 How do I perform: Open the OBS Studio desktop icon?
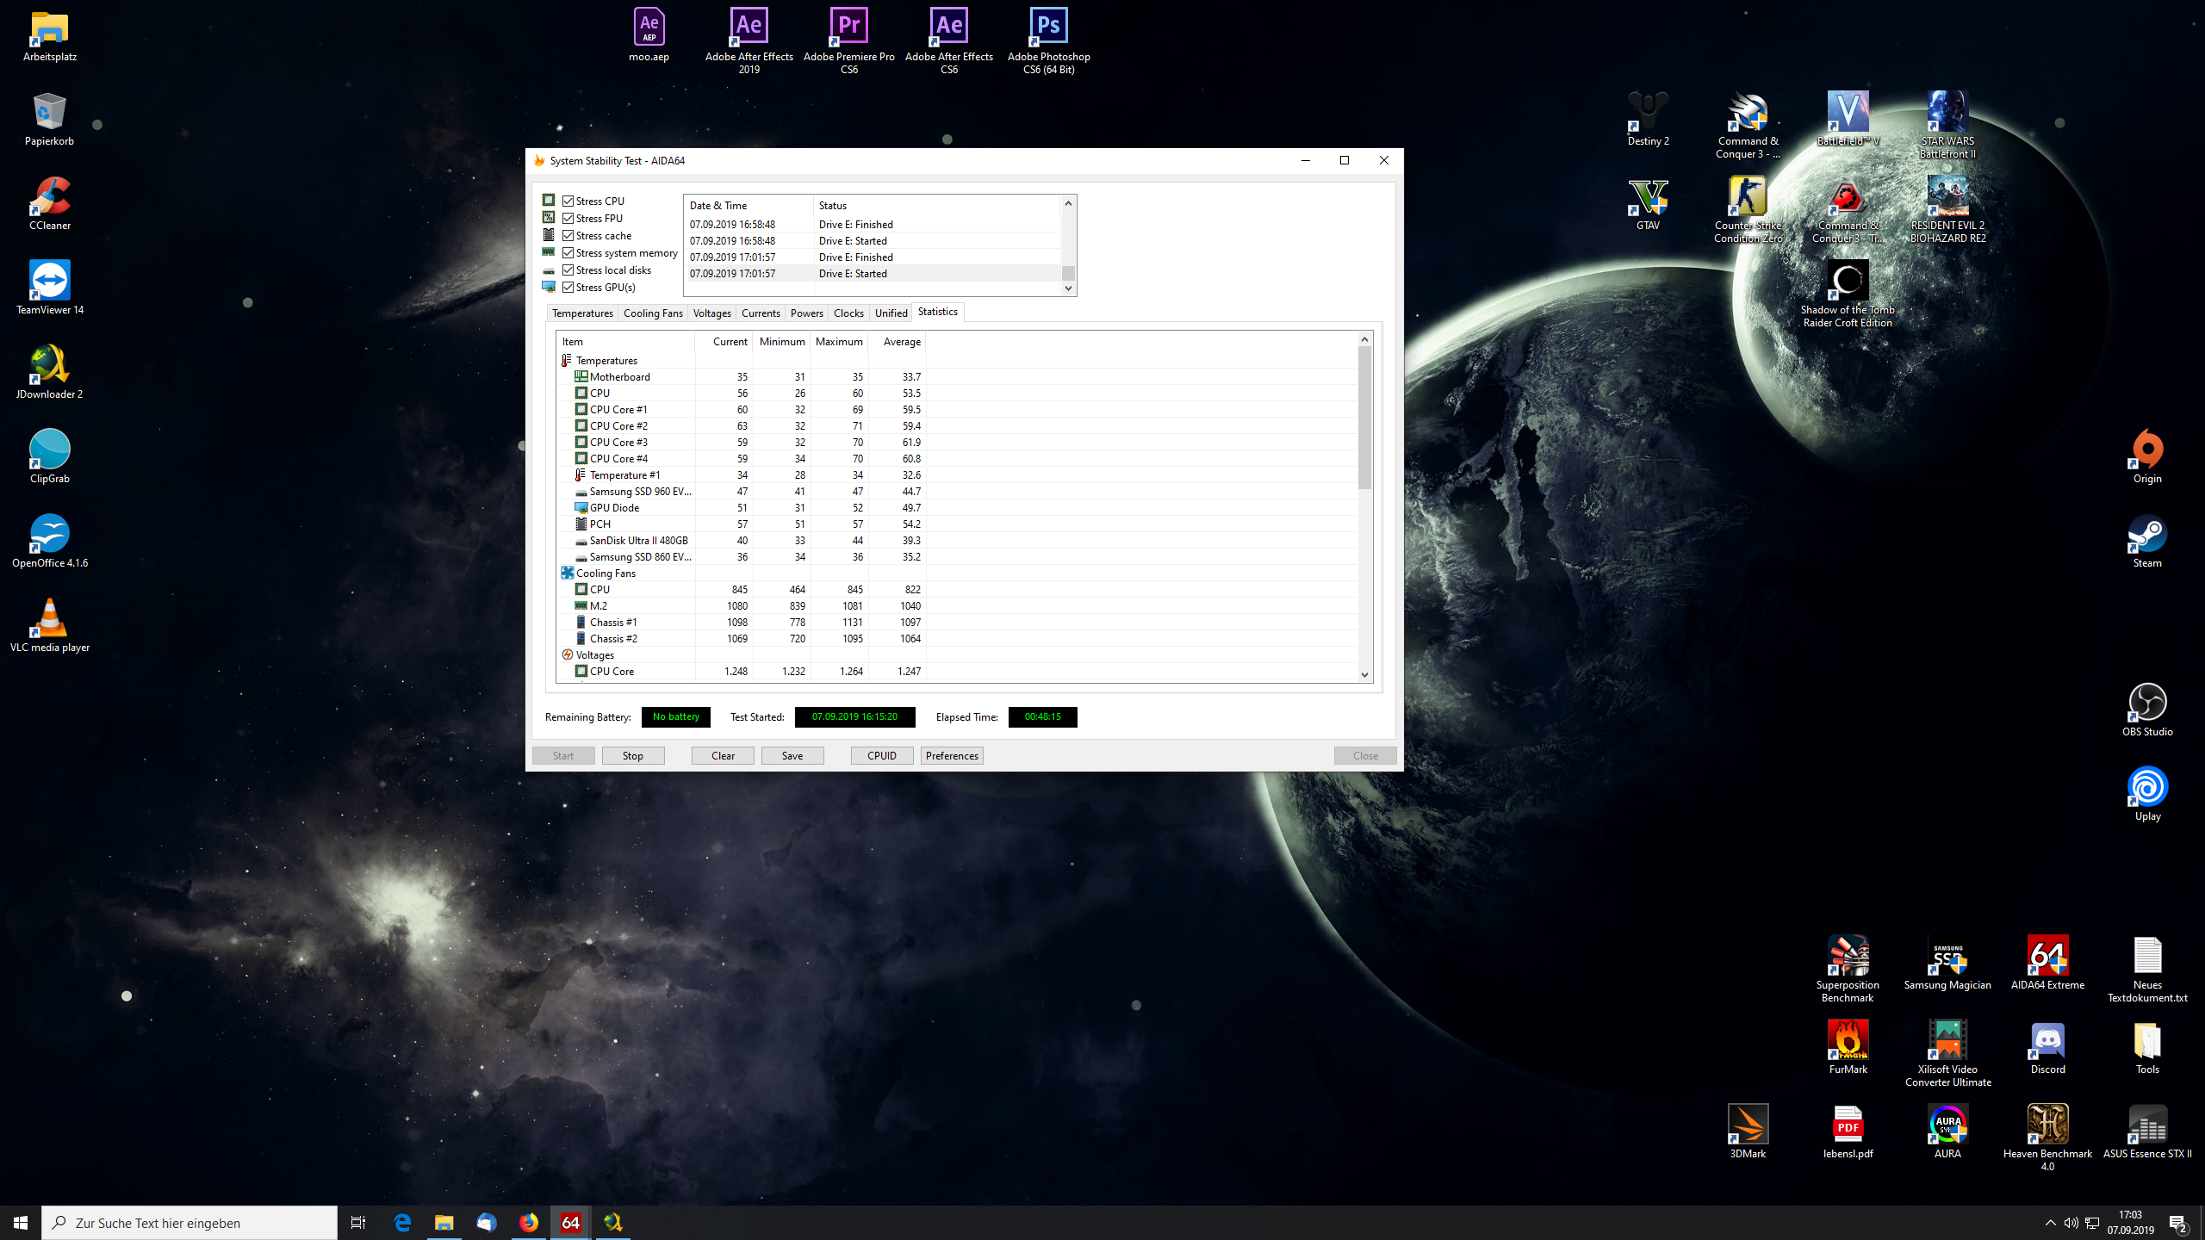pos(2147,703)
